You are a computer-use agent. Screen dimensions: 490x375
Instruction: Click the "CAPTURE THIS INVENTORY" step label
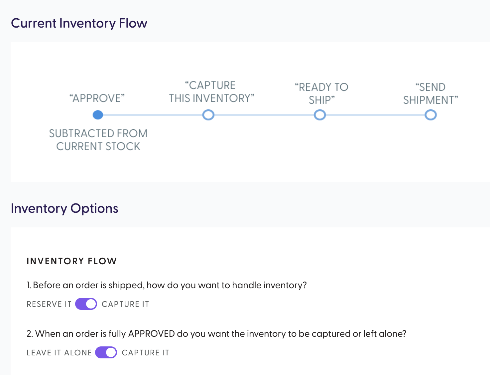coord(212,92)
